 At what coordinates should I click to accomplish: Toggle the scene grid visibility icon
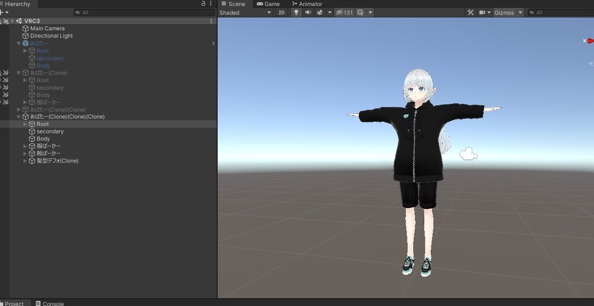point(360,12)
